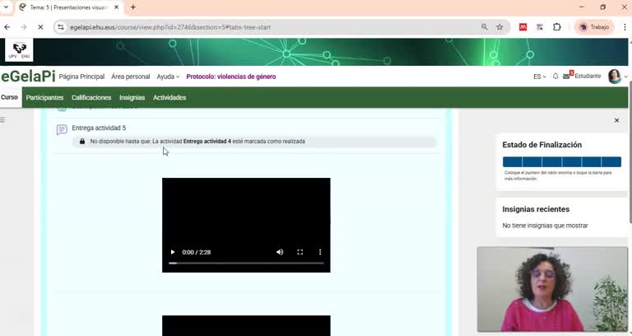632x336 pixels.
Task: Play the 2:28 video
Action: [173, 252]
